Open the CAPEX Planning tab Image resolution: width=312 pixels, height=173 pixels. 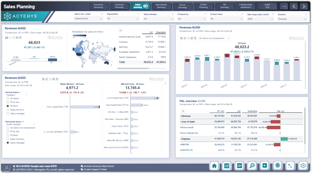(x=203, y=6)
